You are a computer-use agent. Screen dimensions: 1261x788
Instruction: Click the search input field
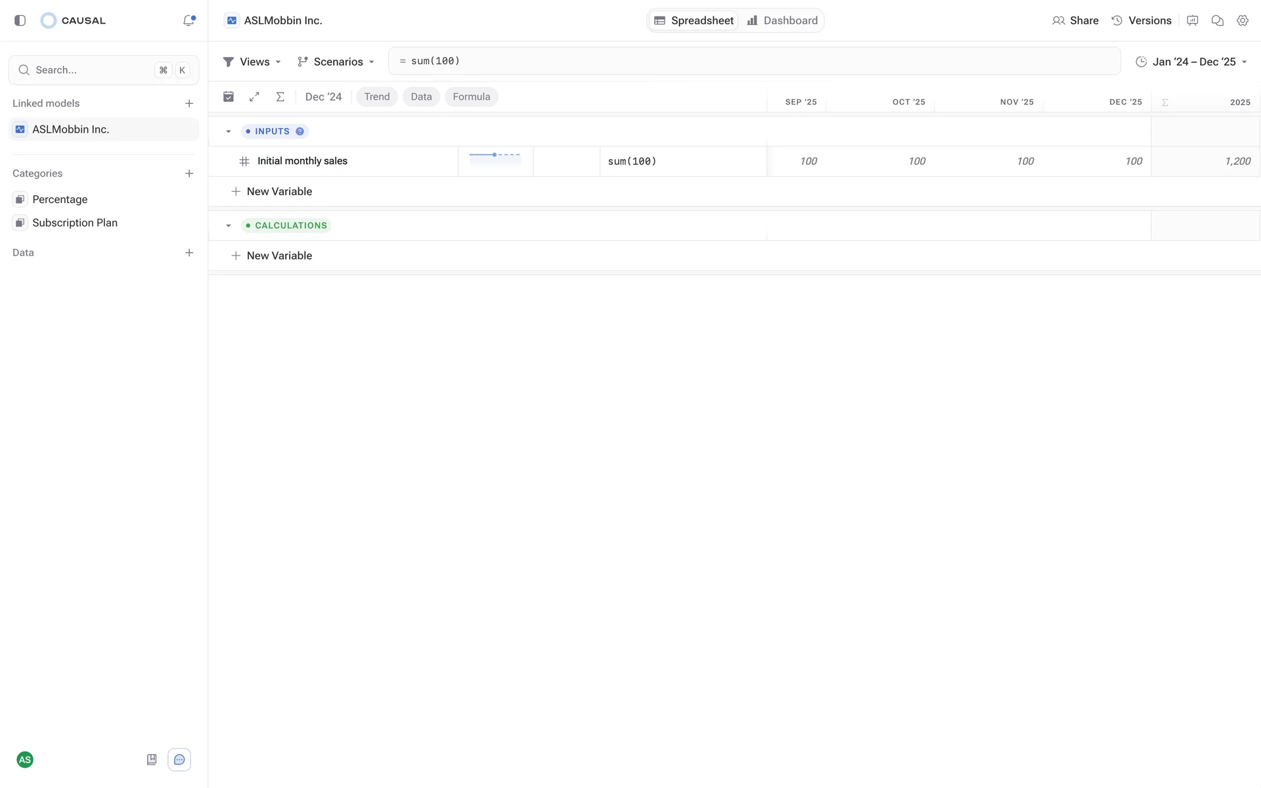pos(92,70)
